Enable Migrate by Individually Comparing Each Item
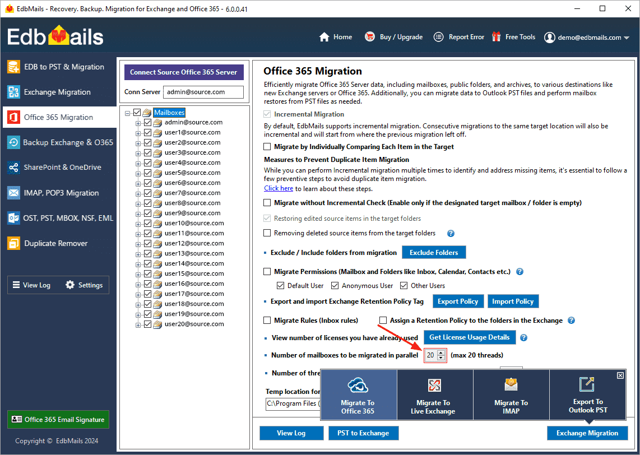The image size is (640, 455). click(267, 146)
